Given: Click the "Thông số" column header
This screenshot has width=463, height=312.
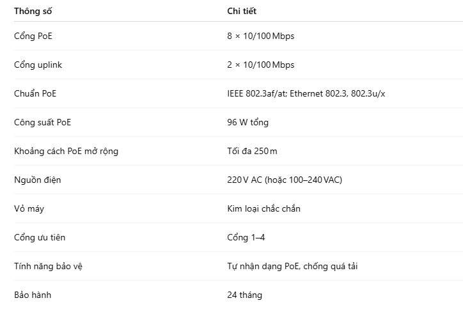Looking at the screenshot, I should click(33, 11).
